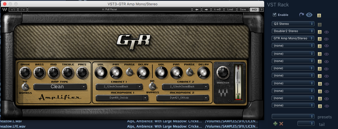Click the A: Full Reset preset name field

point(110,9)
